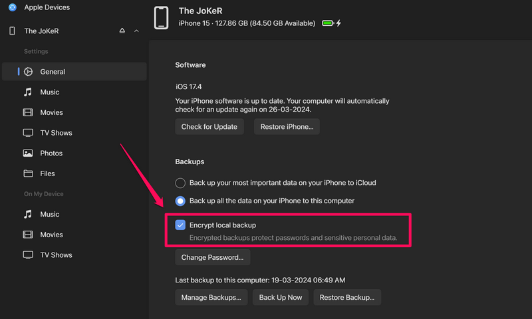Open Movies under the Settings section
This screenshot has height=319, width=532.
click(51, 112)
